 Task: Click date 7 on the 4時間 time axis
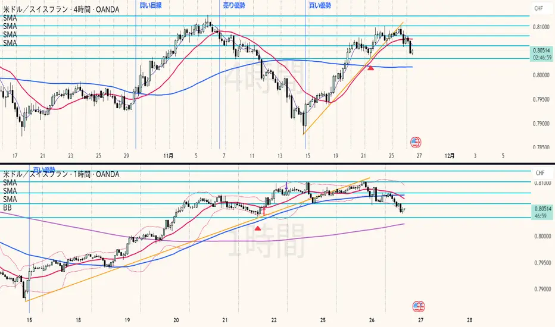[x=224, y=156]
